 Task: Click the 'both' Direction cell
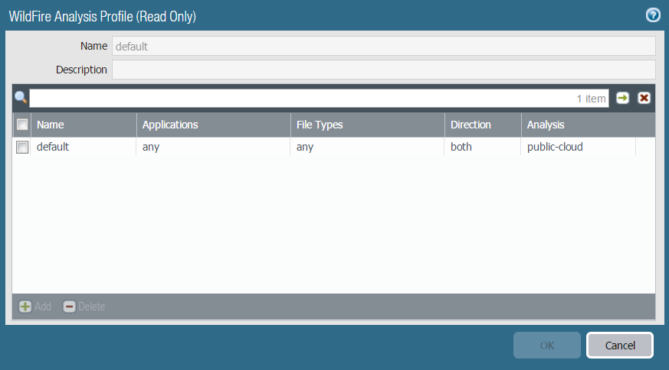tap(483, 147)
